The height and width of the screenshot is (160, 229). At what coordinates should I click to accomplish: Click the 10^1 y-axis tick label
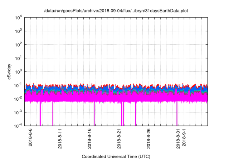tap(18, 58)
